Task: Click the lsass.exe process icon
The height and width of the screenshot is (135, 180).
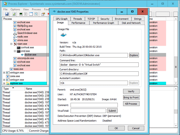Action: tap(11, 69)
